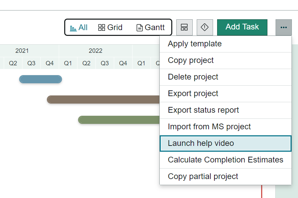
Task: Click the diamond milestone warning icon
Action: (x=205, y=27)
